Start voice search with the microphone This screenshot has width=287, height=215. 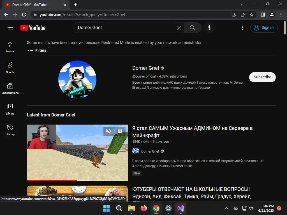(209, 28)
